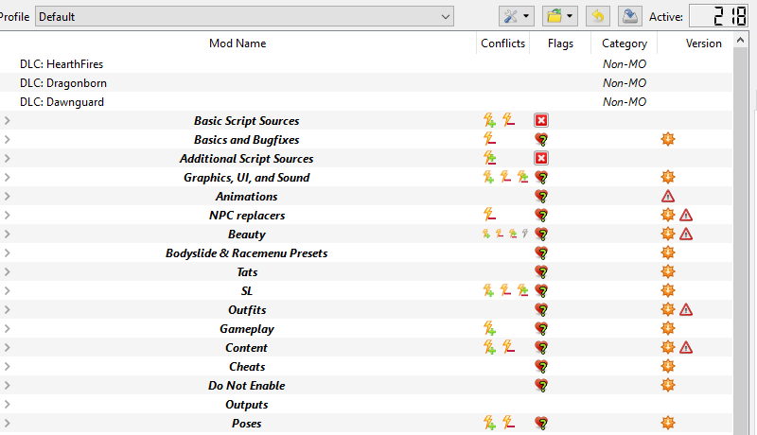
Task: Expand the SL separator
Action: coord(8,291)
